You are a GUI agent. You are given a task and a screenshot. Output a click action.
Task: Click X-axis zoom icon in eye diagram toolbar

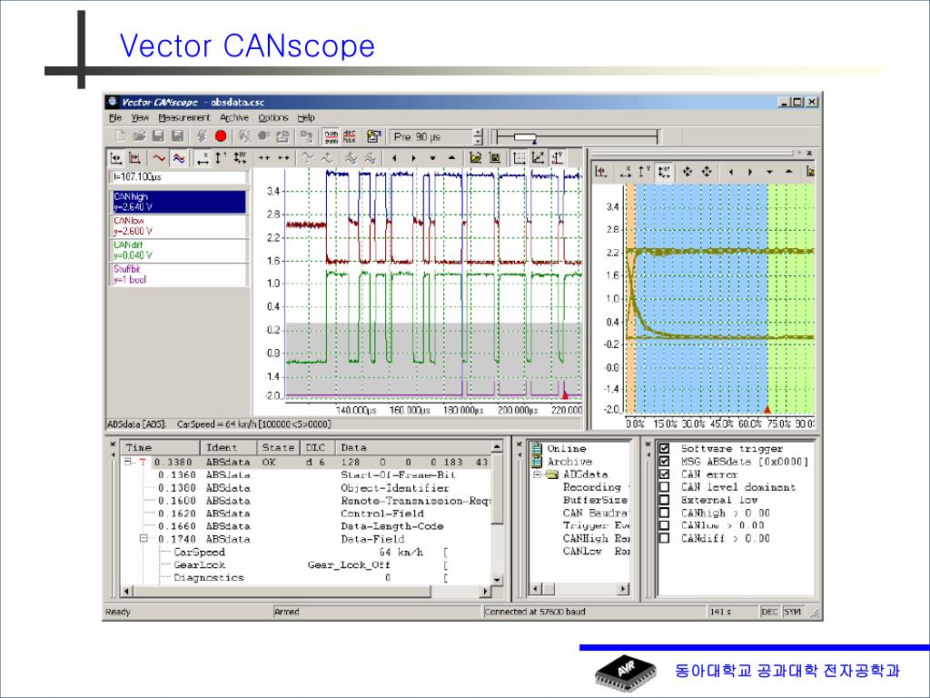pos(625,172)
